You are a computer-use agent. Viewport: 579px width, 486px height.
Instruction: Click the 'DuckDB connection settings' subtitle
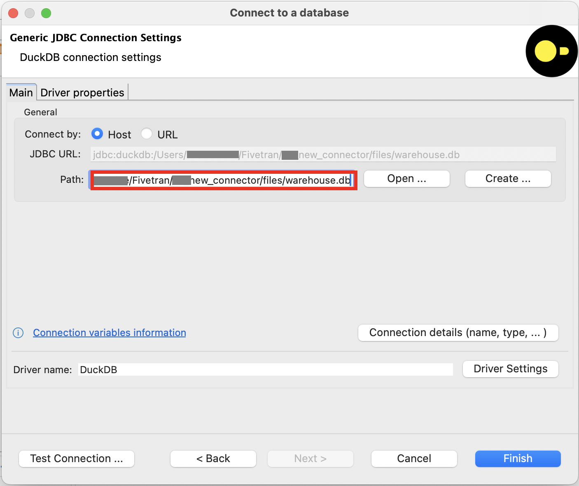(91, 57)
